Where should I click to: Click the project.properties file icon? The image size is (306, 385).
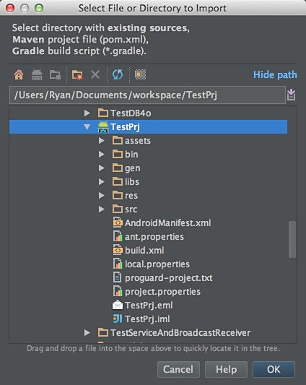coord(118,291)
